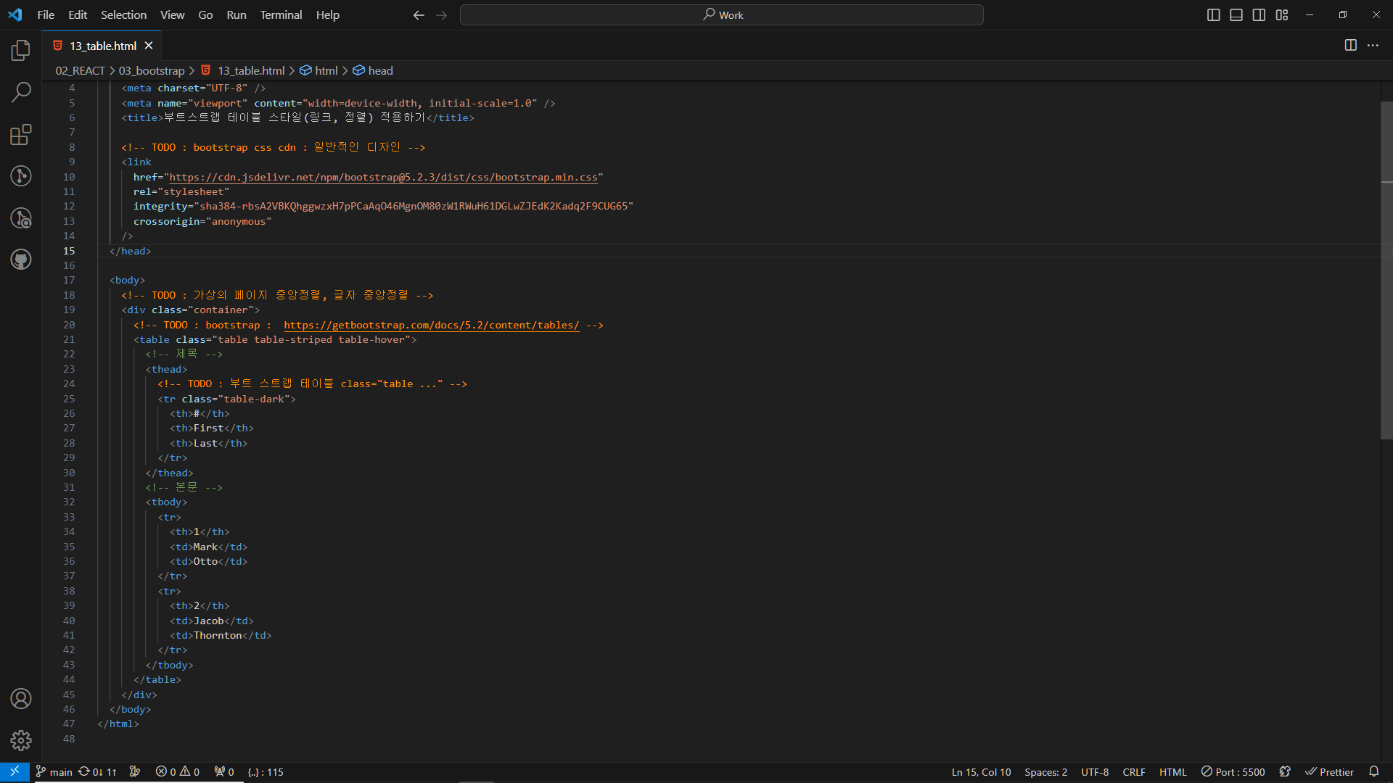Open the Search view in activity bar

tap(21, 92)
